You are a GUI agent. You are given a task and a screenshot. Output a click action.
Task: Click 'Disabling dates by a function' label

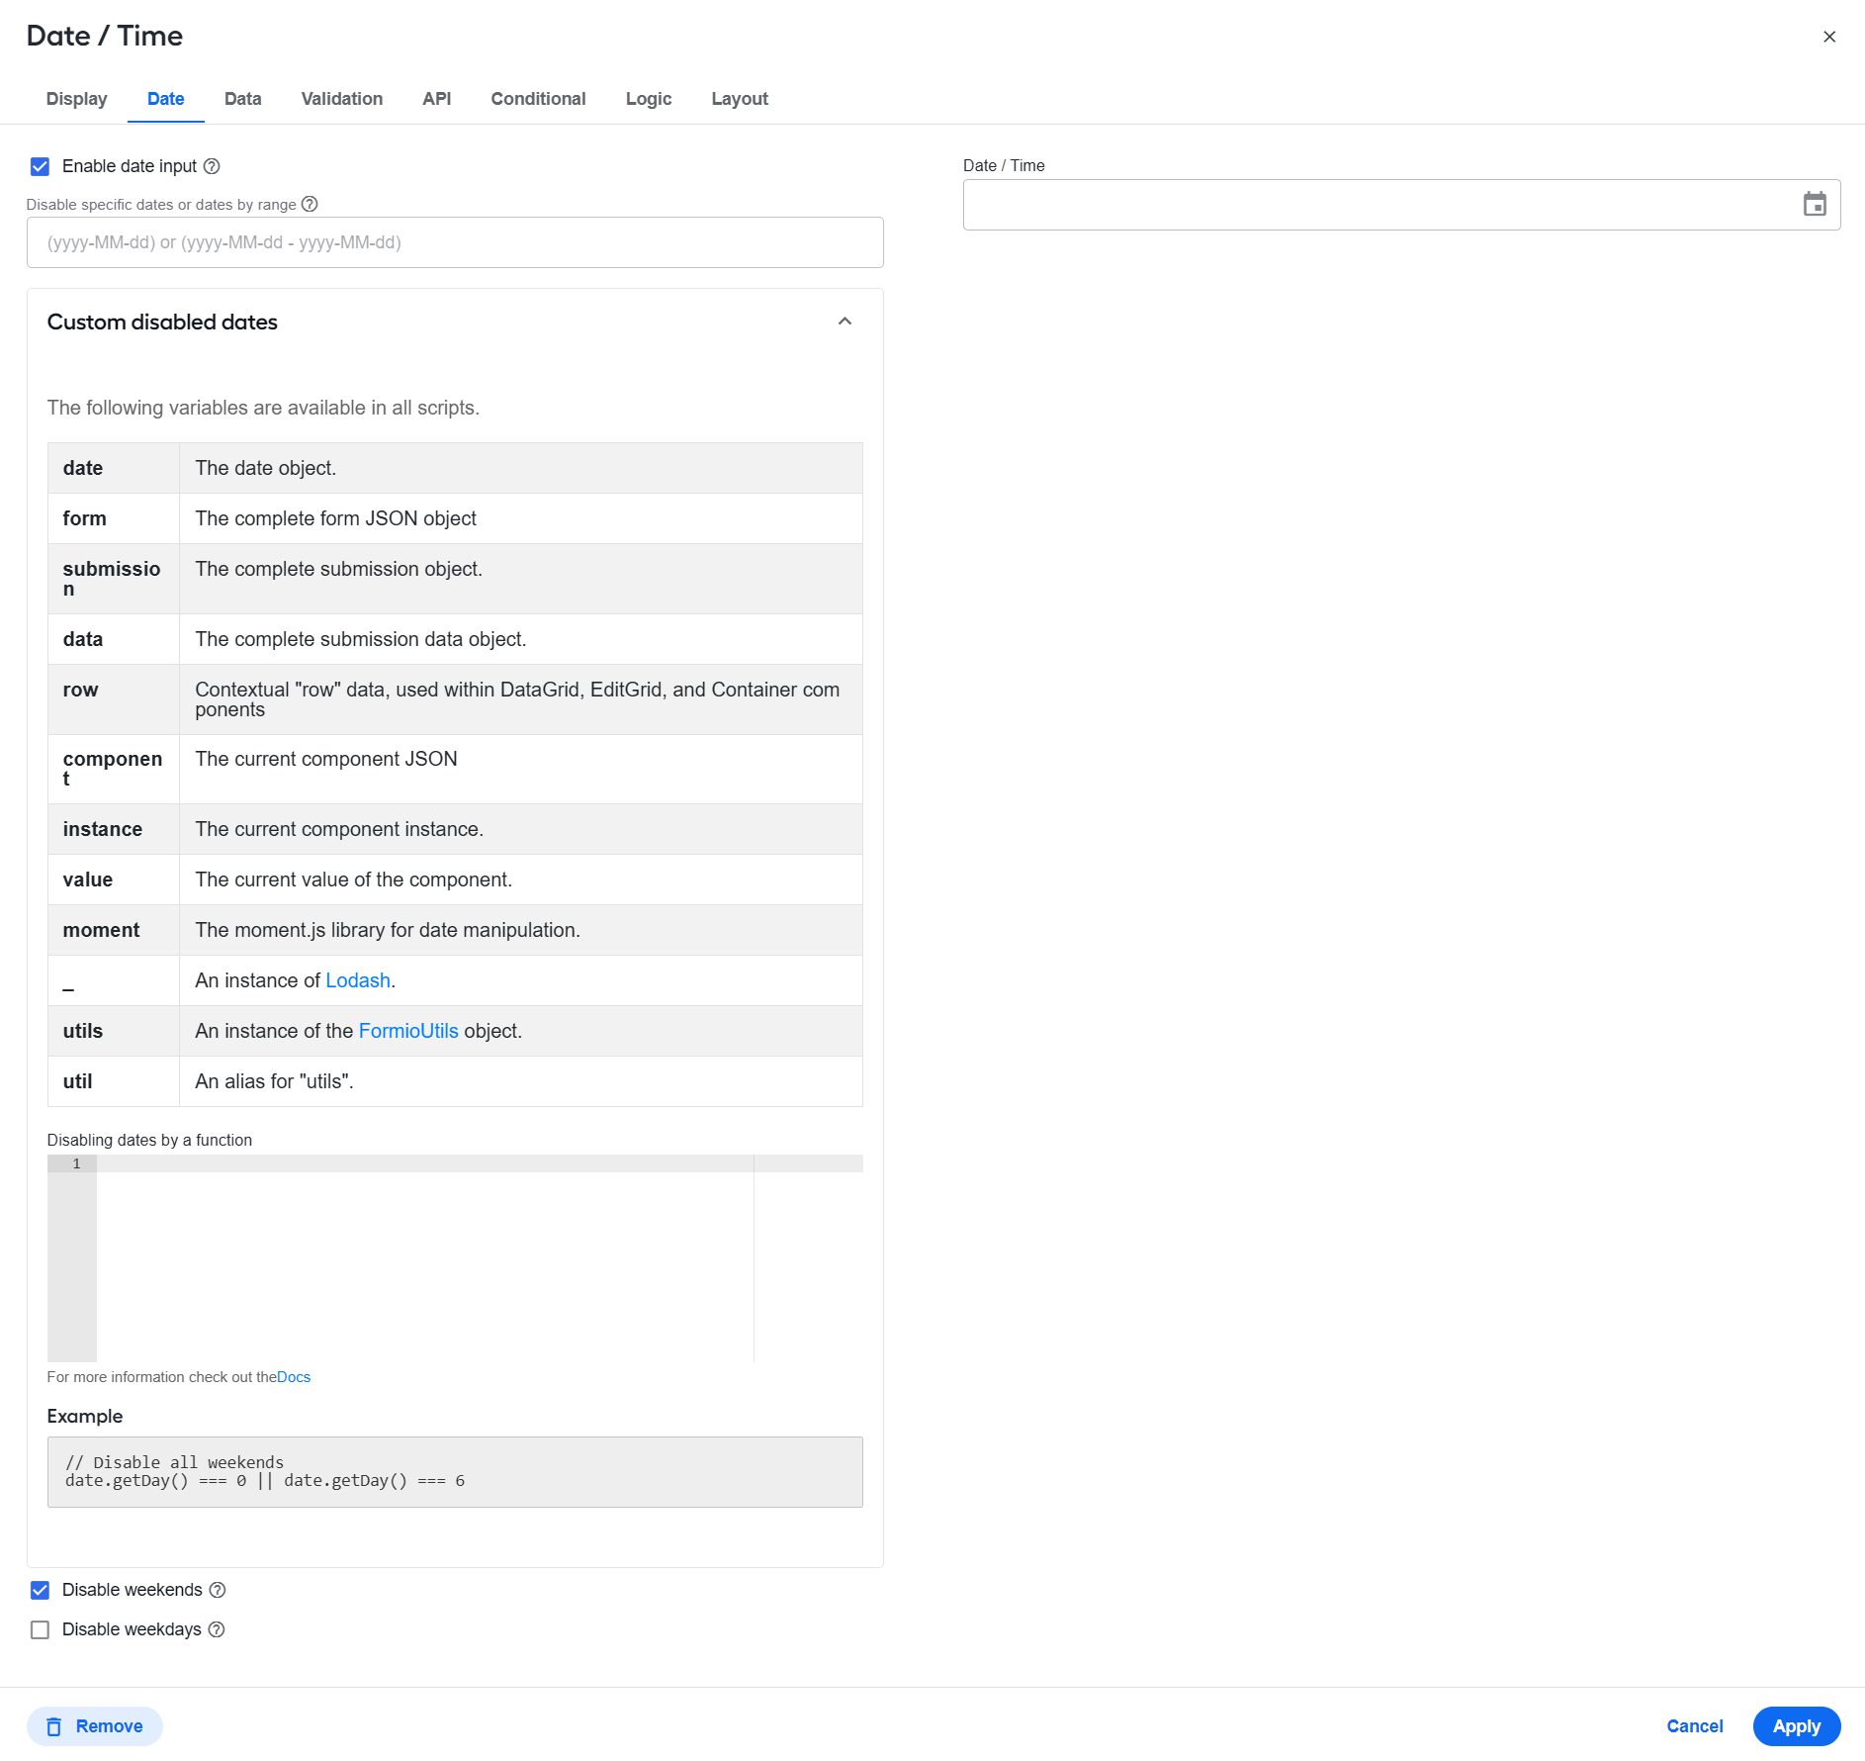(149, 1140)
